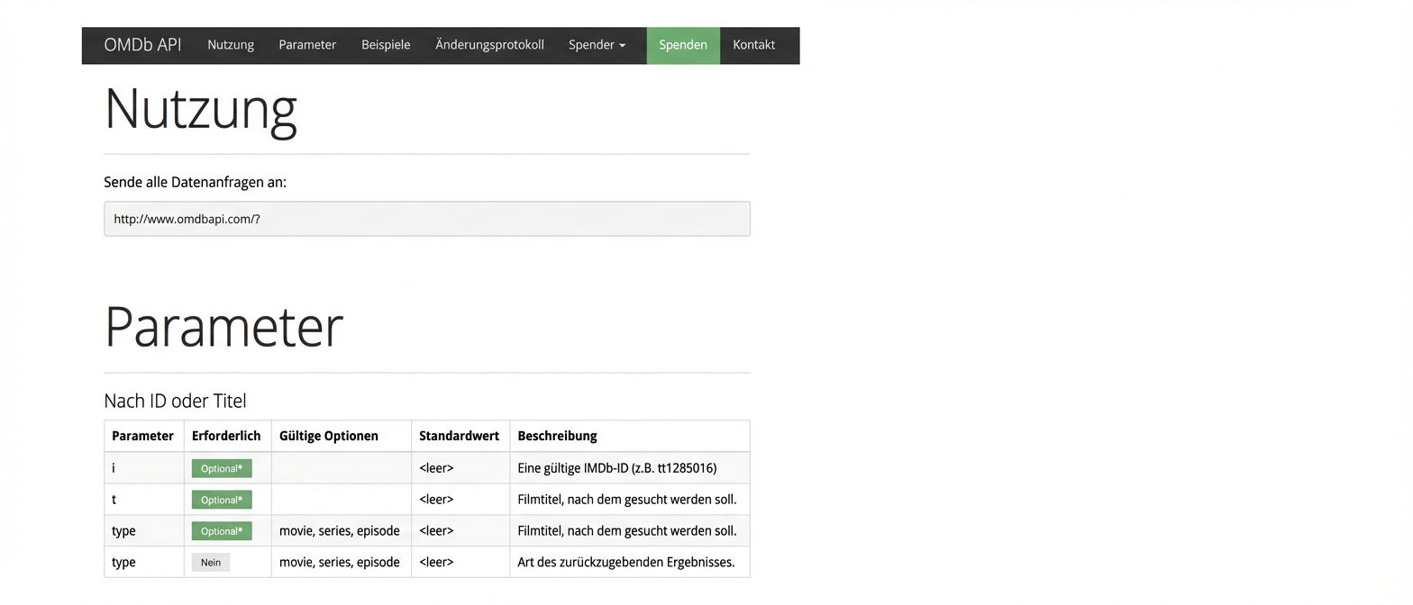This screenshot has height=605, width=1413.
Task: Click the Optional badge in the t row
Action: [222, 500]
